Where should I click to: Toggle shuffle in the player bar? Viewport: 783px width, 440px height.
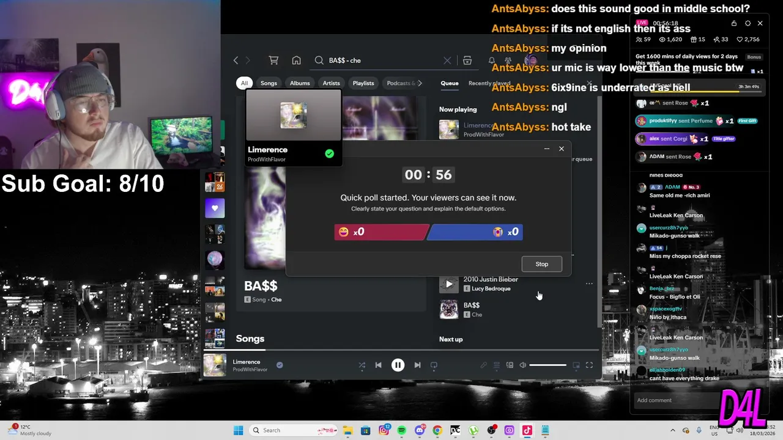pos(362,365)
